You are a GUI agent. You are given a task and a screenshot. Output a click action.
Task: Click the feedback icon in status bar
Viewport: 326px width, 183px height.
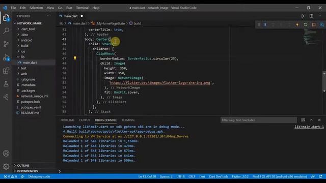coord(313,176)
